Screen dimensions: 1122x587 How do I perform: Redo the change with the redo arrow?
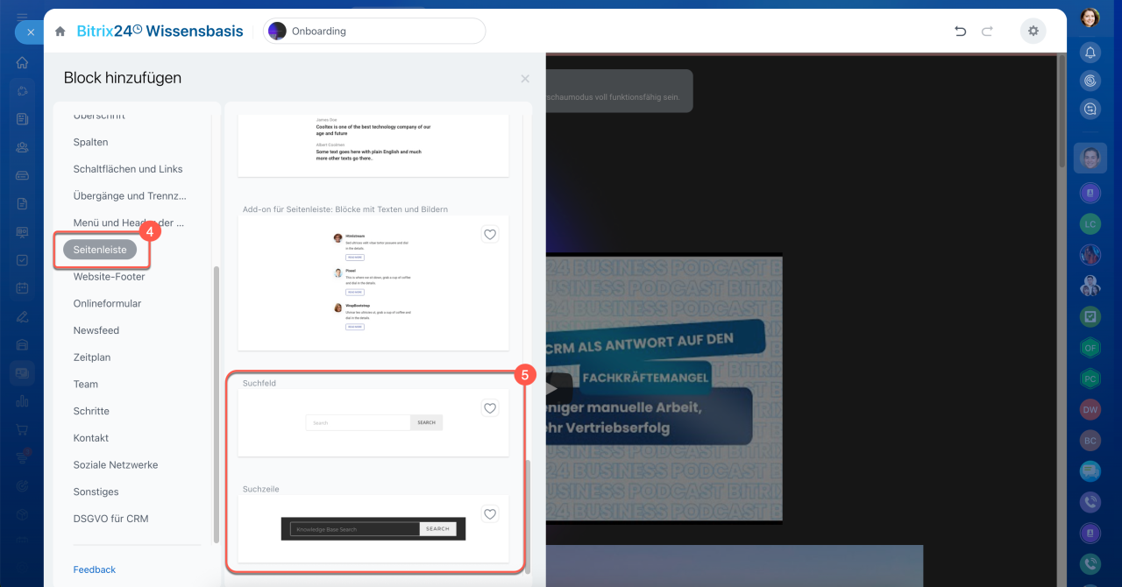coord(987,32)
